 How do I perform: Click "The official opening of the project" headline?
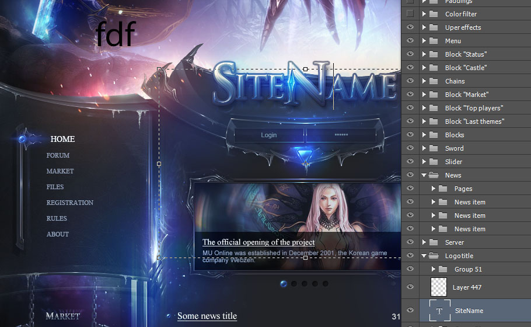pyautogui.click(x=258, y=242)
